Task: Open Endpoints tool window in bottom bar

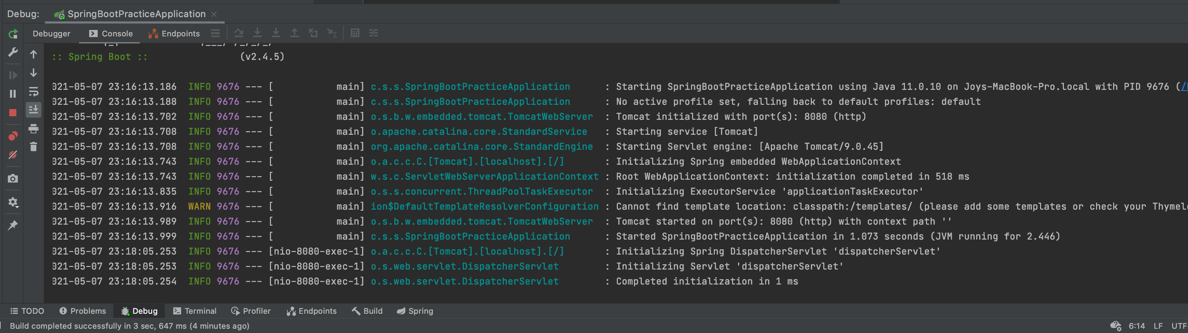Action: [312, 311]
